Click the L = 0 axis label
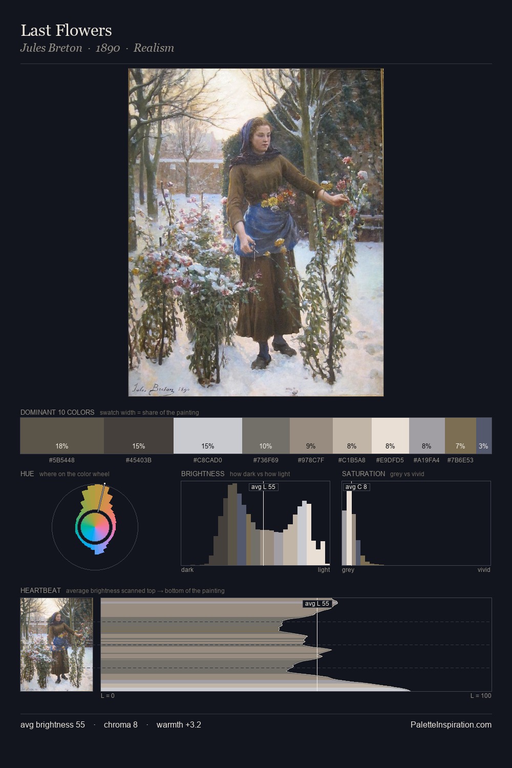The image size is (512, 768). coord(108,696)
